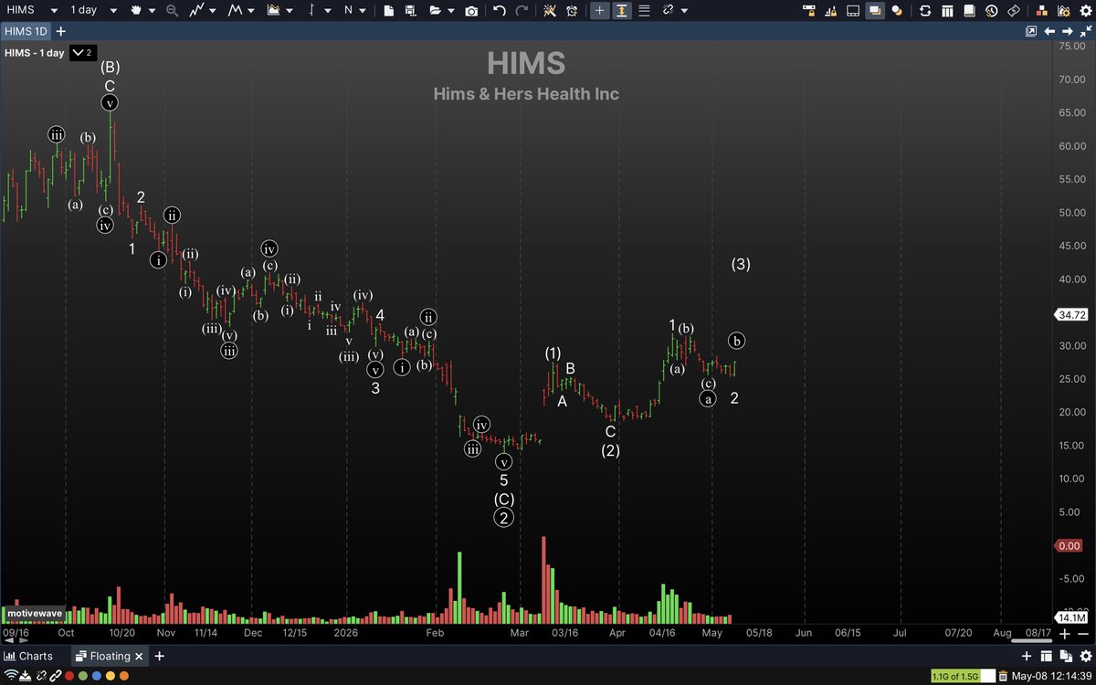Select the vertical measure tool icon

click(311, 10)
